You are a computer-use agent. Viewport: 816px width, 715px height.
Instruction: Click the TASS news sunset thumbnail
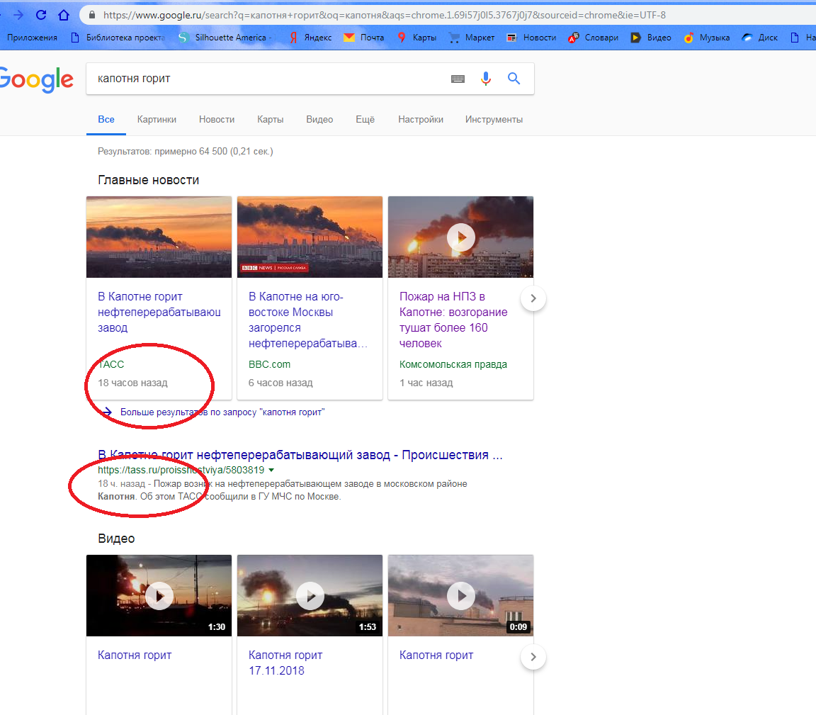(159, 237)
